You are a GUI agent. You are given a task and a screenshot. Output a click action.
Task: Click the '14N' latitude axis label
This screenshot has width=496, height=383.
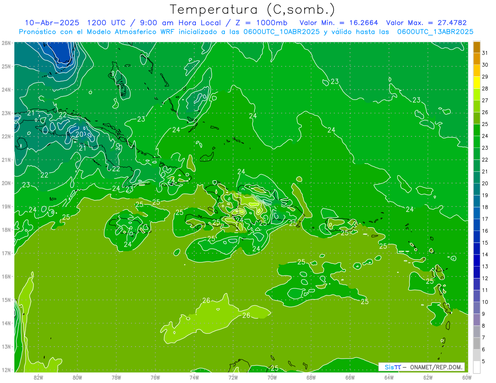5,323
